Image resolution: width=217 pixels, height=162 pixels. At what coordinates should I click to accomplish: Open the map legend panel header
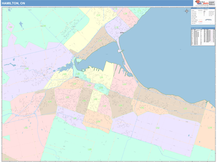(203, 8)
